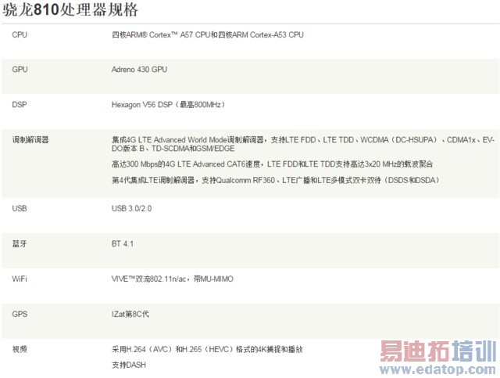This screenshot has height=378, width=500.
Task: Click the Cortex A57 and A53 CPU description
Action: (208, 34)
